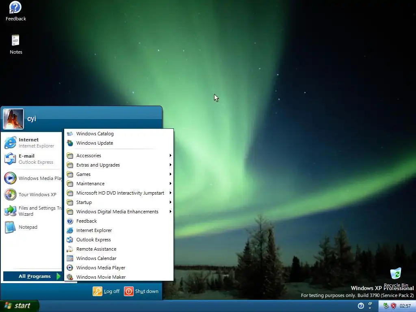
Task: Select the Windows Catalog menu entry text
Action: click(95, 134)
